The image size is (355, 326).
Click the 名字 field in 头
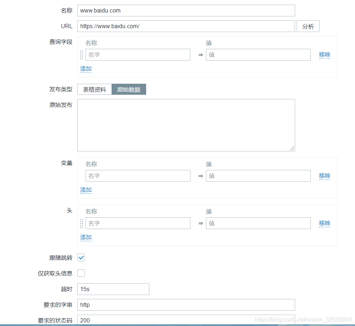(x=138, y=223)
